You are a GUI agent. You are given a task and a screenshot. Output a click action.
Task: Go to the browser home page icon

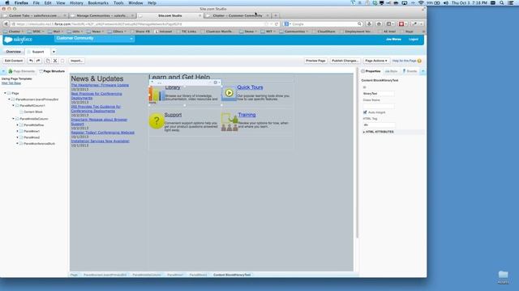[x=379, y=24]
